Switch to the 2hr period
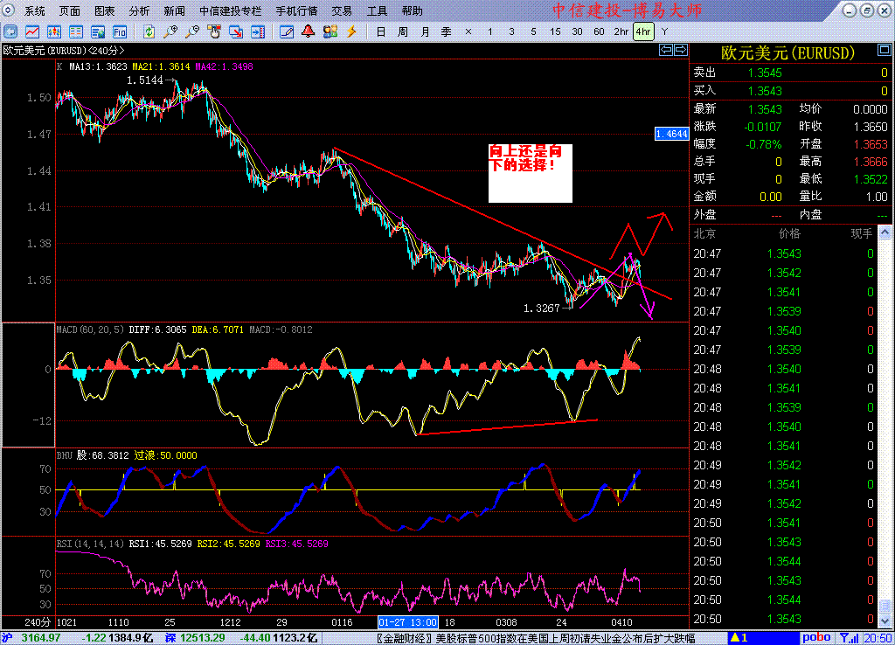This screenshot has width=895, height=645. [621, 32]
